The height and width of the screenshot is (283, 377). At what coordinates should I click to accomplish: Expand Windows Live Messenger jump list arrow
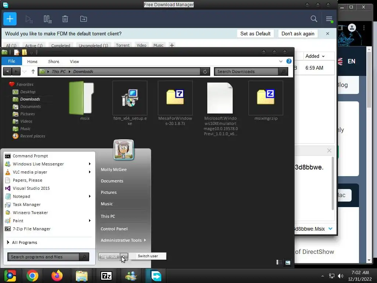coord(90,164)
